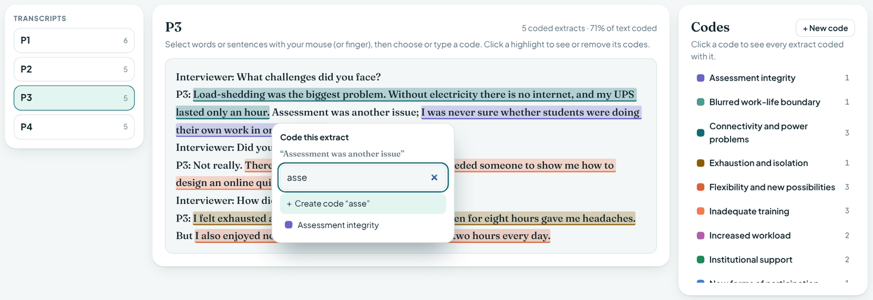
Task: Click the "Code this extract" popup heading
Action: [x=314, y=137]
